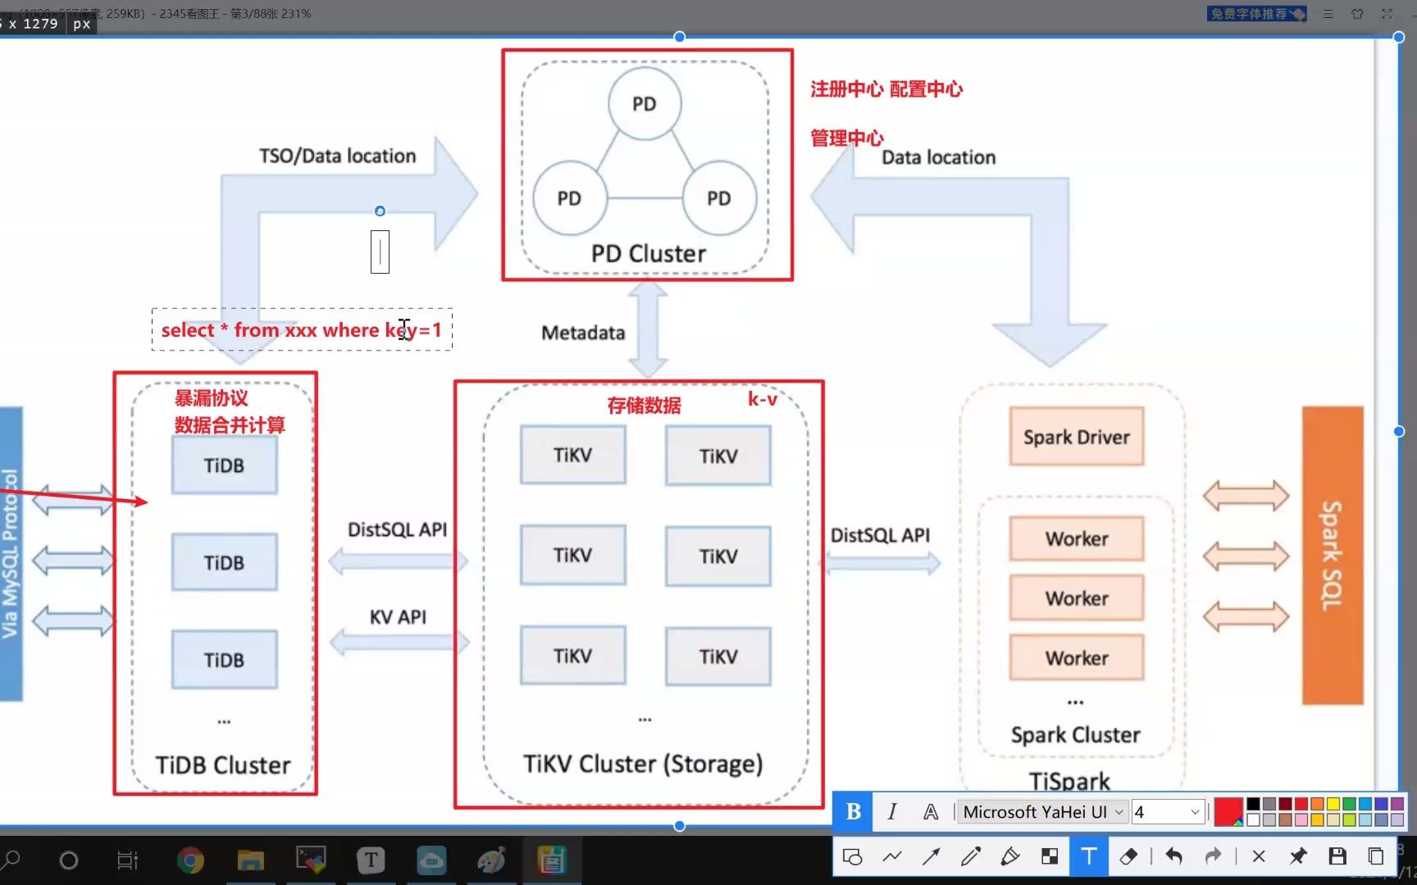Pick the yellow color swatch
This screenshot has height=885, width=1417.
point(1333,804)
